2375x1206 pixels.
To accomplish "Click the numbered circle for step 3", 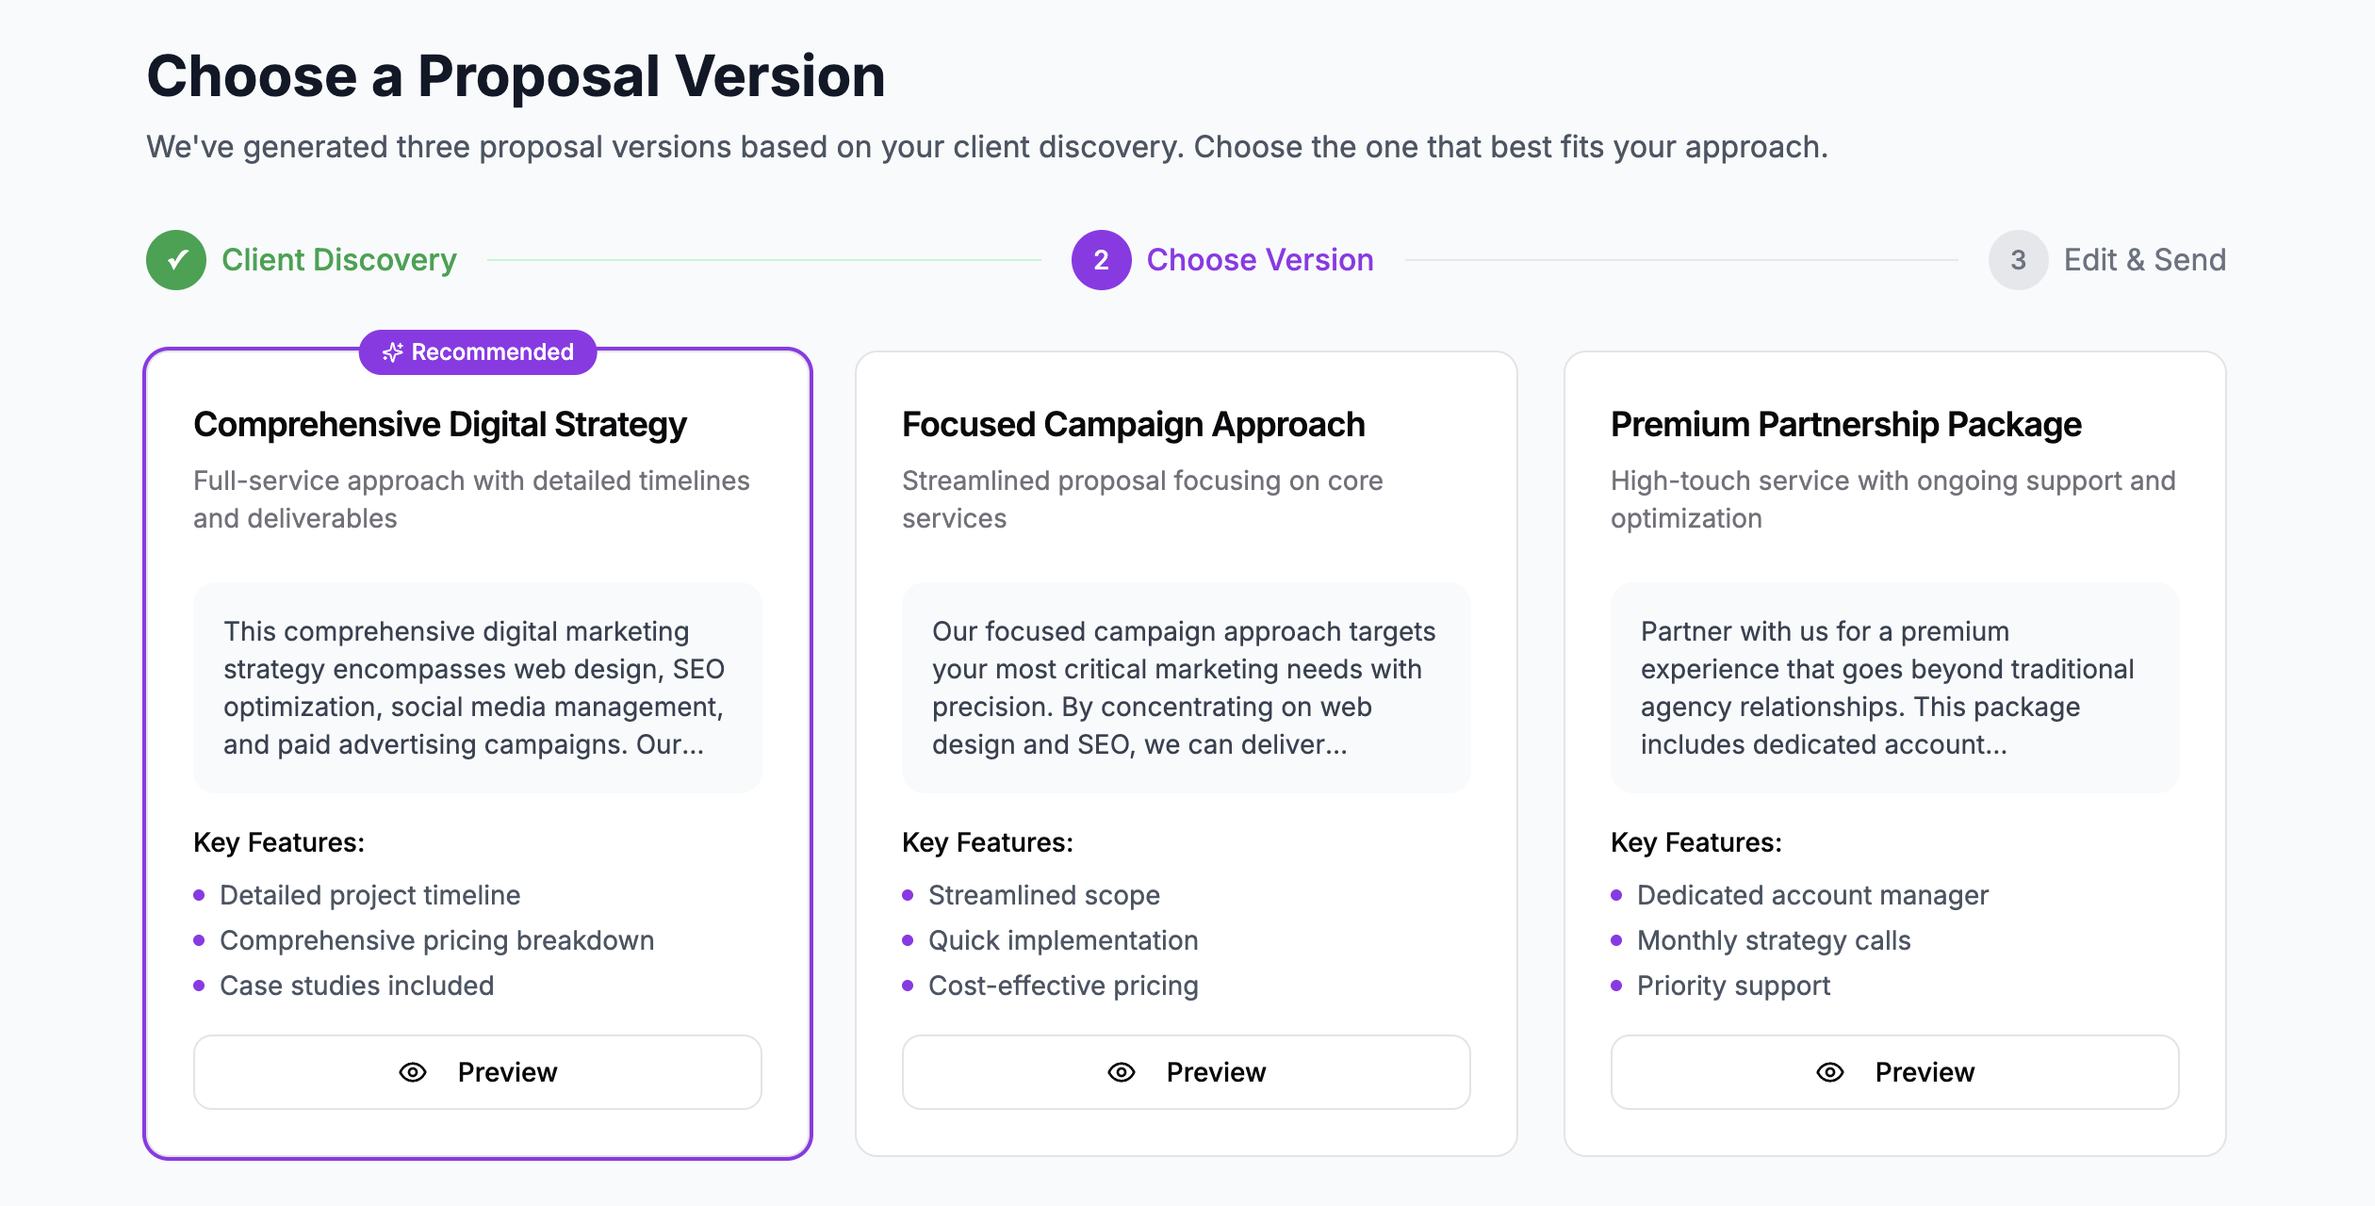I will pyautogui.click(x=2017, y=259).
